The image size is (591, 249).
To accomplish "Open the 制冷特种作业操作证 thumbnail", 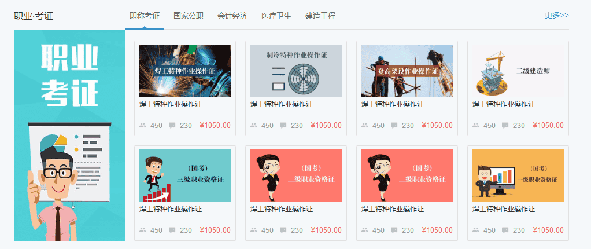I will [296, 71].
